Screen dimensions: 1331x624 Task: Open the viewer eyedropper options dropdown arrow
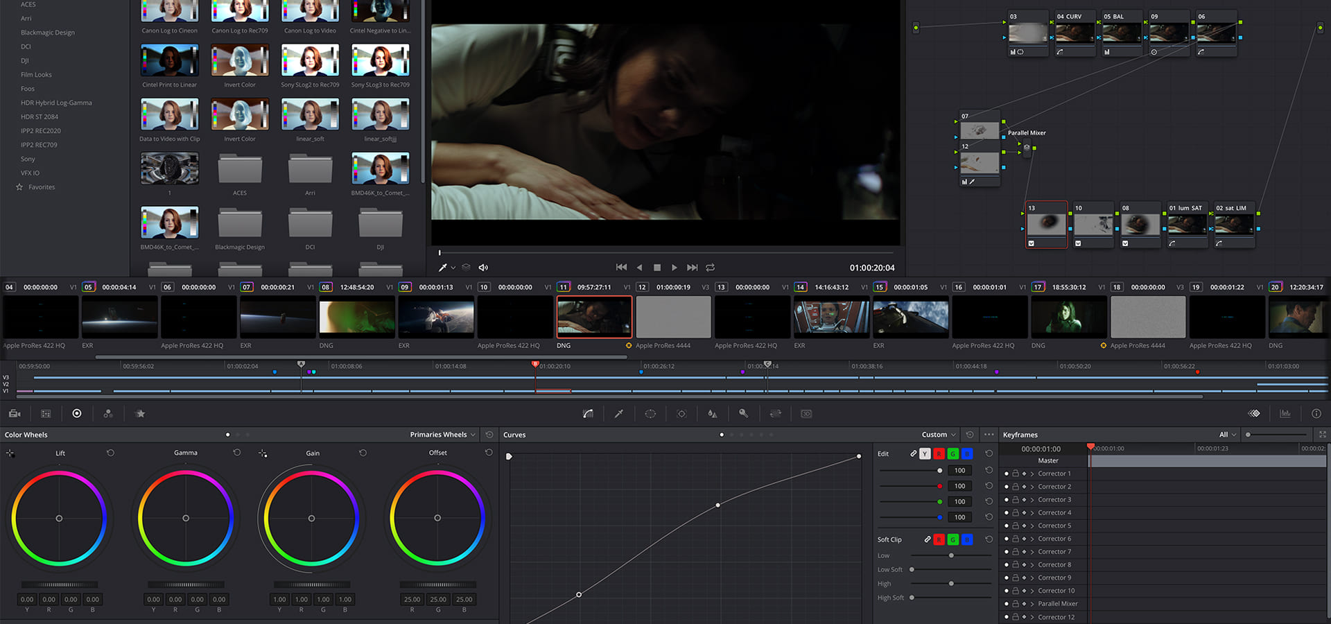(x=453, y=268)
